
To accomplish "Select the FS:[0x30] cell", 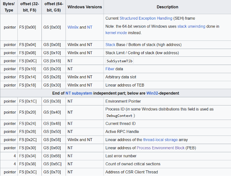I will point(30,148).
